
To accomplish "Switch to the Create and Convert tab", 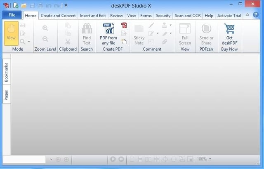I will pos(58,16).
